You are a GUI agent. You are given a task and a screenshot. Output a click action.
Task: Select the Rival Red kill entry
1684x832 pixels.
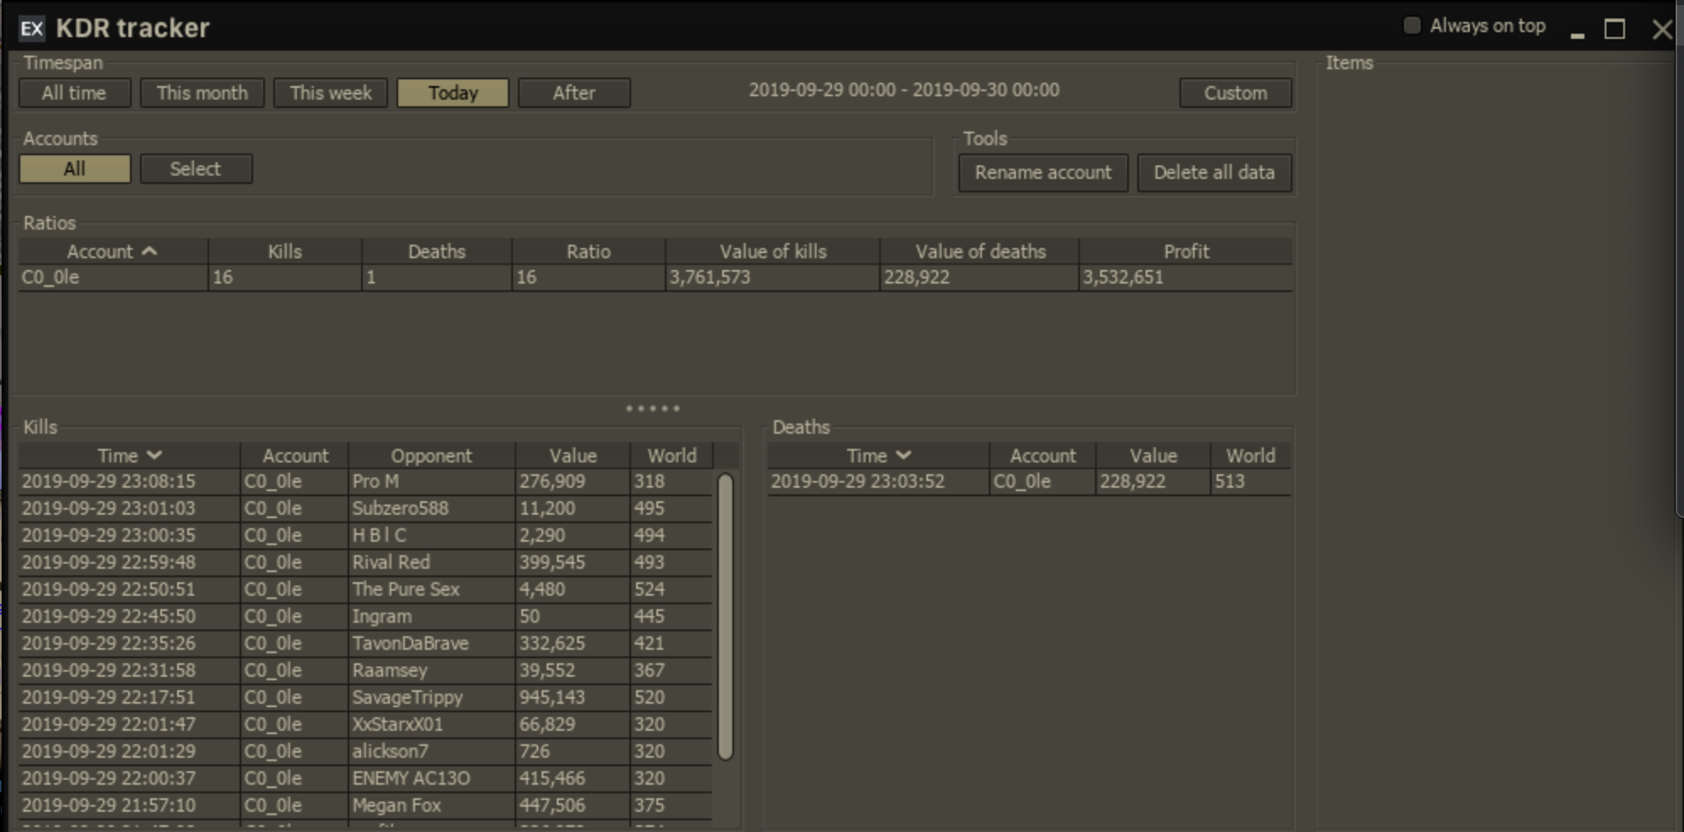(x=365, y=563)
